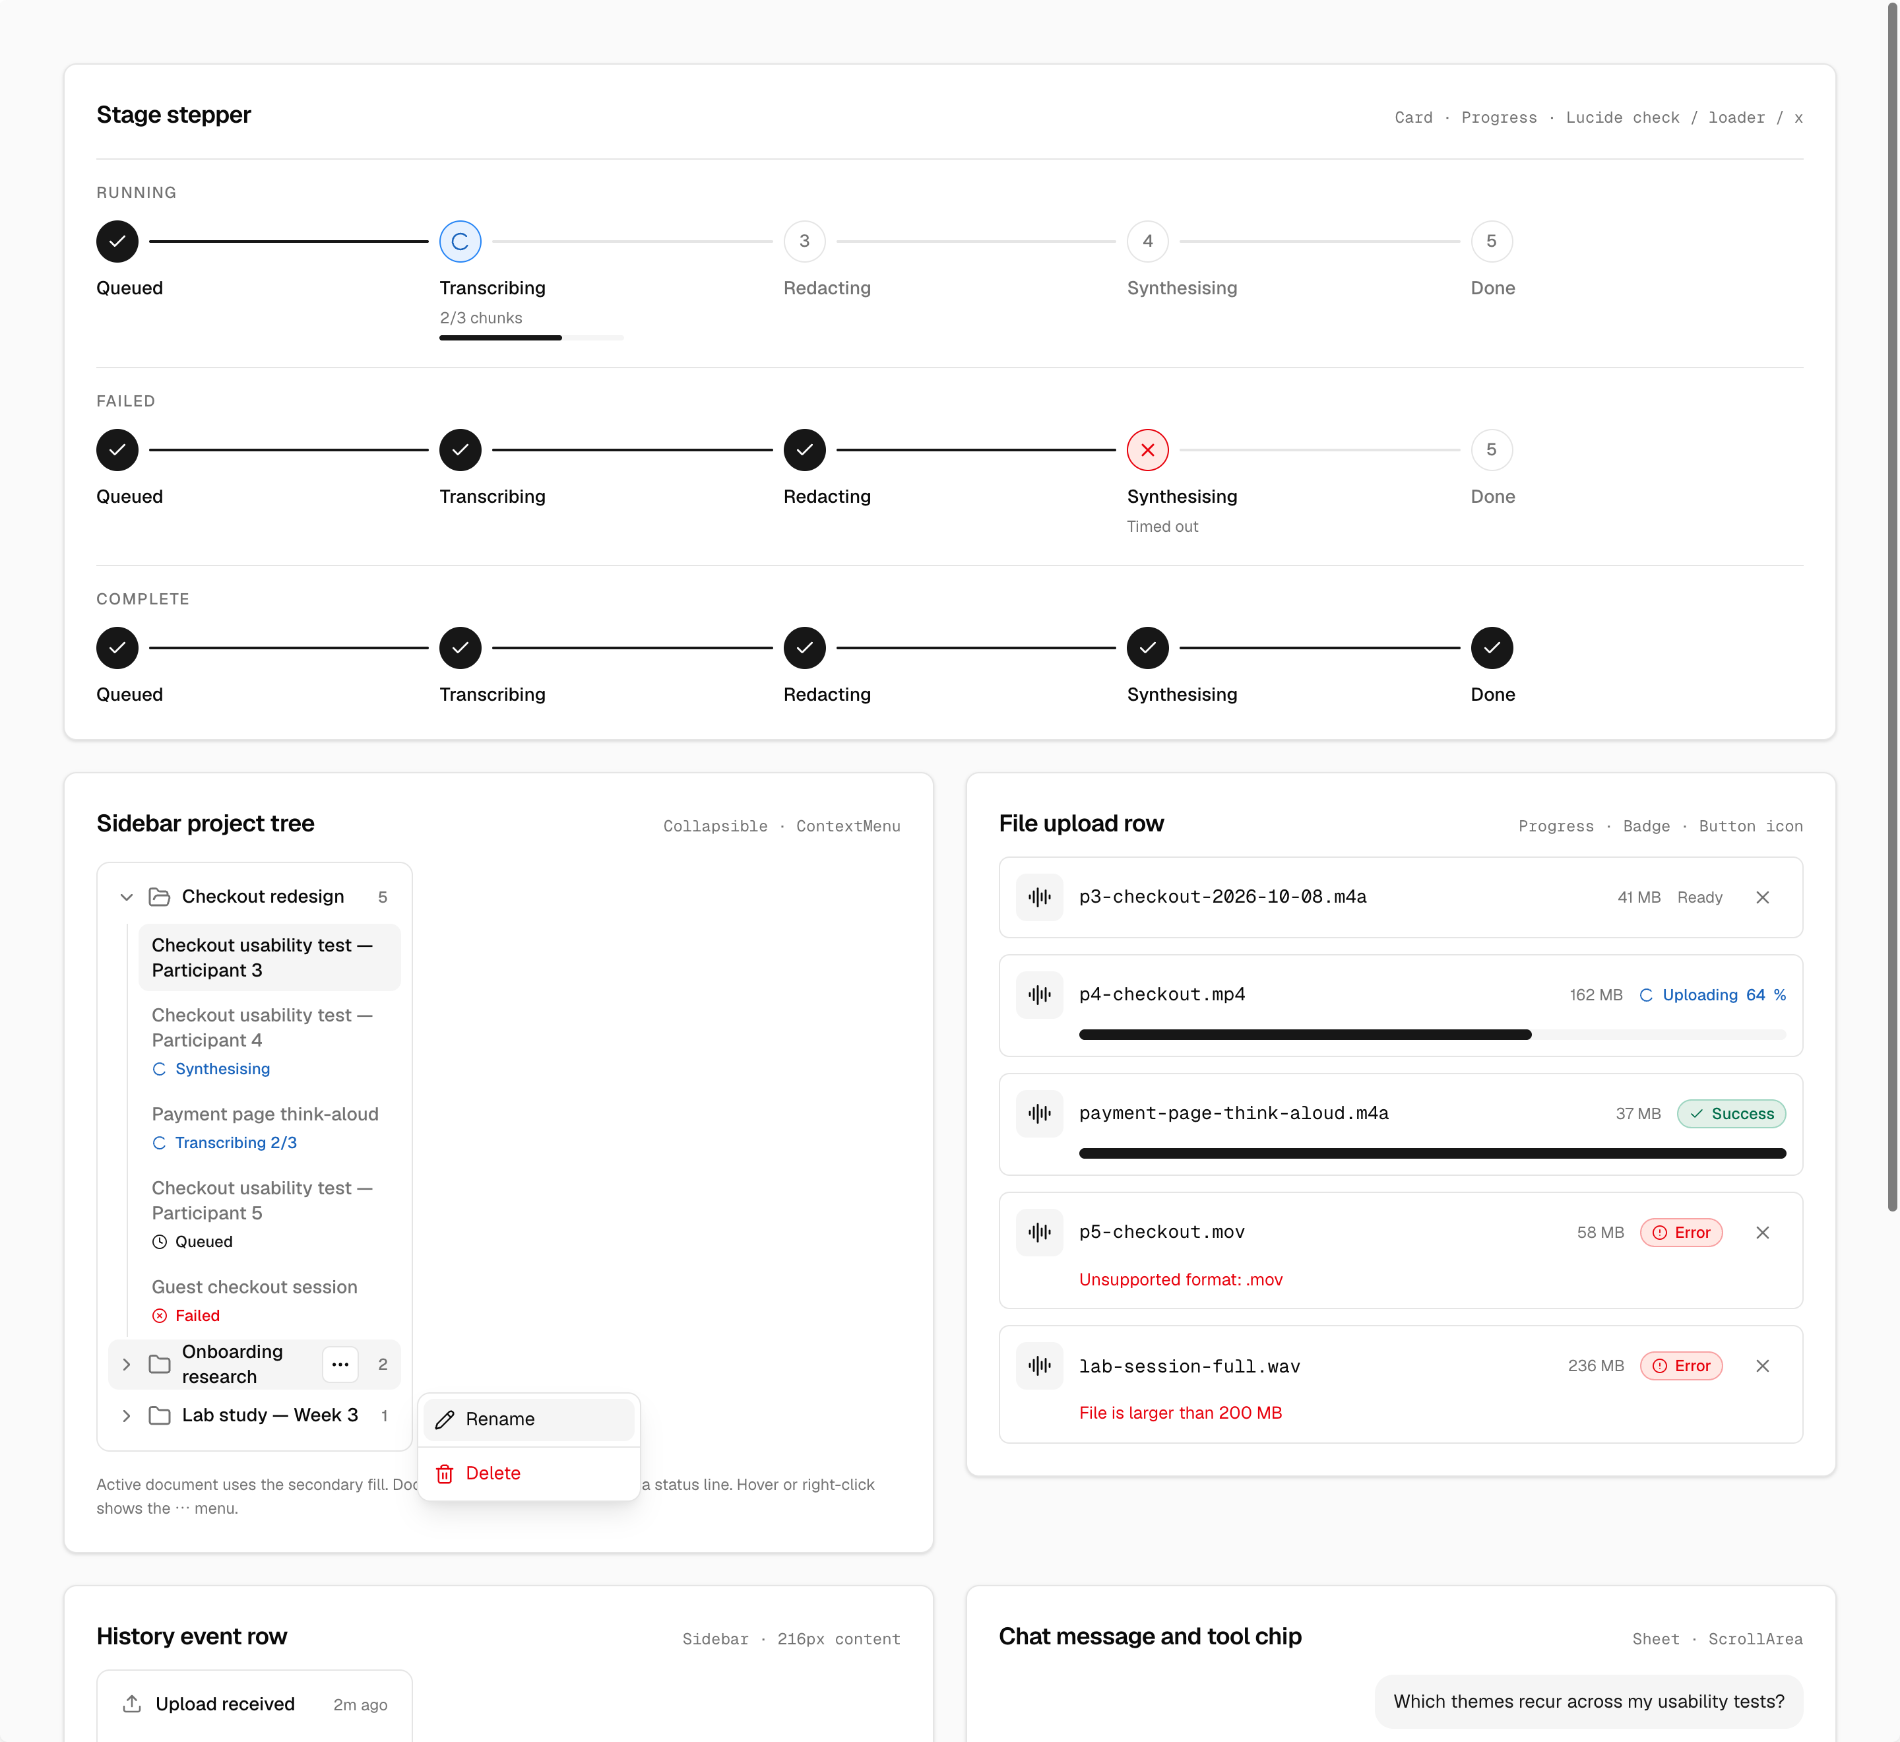Click the red failed step circle for Synthesising
This screenshot has width=1900, height=1742.
[1147, 449]
